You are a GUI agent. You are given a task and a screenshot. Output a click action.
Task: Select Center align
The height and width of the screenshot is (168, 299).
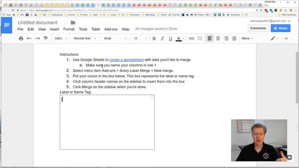click(218, 38)
